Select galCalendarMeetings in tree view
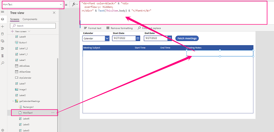The image size is (274, 132). (29, 101)
